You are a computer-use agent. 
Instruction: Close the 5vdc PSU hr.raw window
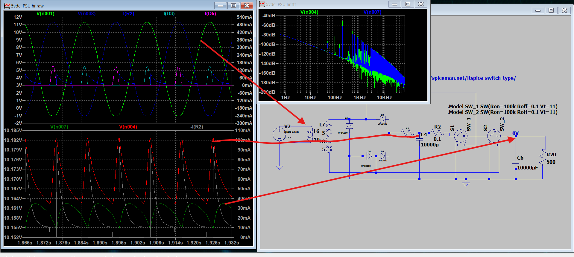pos(247,5)
